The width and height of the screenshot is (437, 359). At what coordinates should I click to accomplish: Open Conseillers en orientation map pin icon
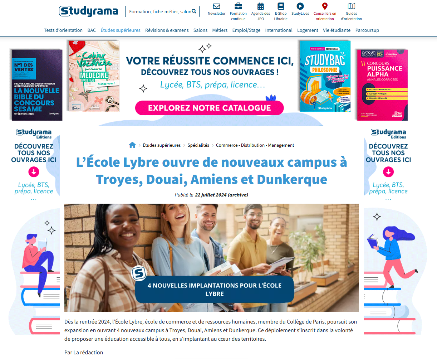(325, 6)
